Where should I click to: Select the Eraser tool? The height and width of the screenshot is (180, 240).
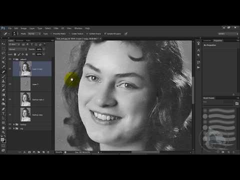tap(3, 90)
